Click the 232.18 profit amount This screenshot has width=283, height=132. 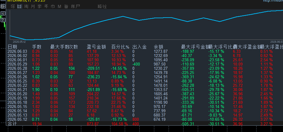(93, 107)
